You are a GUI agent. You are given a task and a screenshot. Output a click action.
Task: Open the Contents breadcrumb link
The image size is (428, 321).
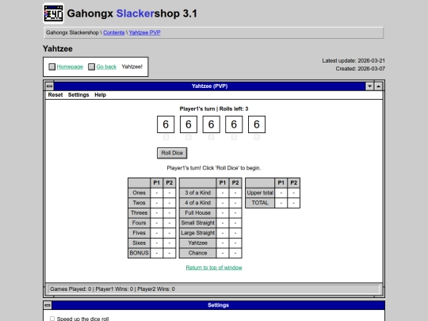[x=114, y=32]
